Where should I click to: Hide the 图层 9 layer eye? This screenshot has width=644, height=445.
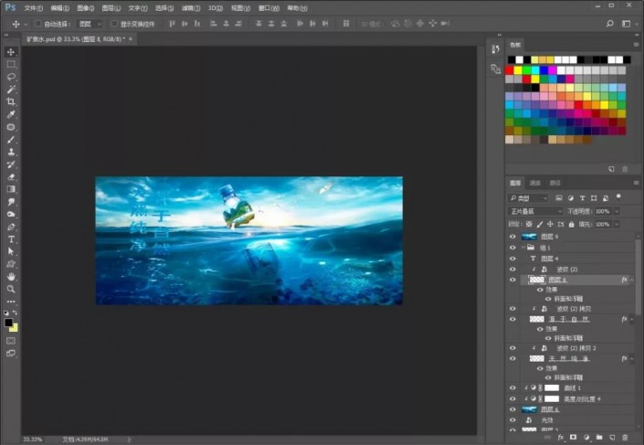tap(512, 237)
